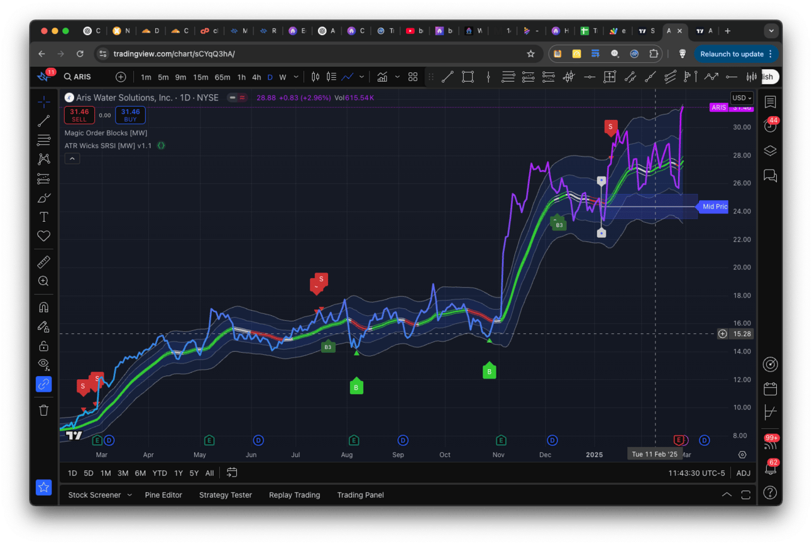Open the chat bubbles icon
Screen dimensions: 812x545
coord(770,175)
